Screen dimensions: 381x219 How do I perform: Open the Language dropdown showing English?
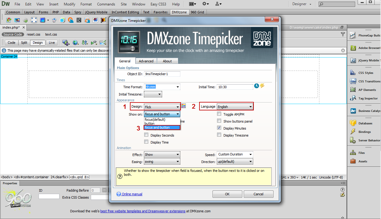click(235, 106)
